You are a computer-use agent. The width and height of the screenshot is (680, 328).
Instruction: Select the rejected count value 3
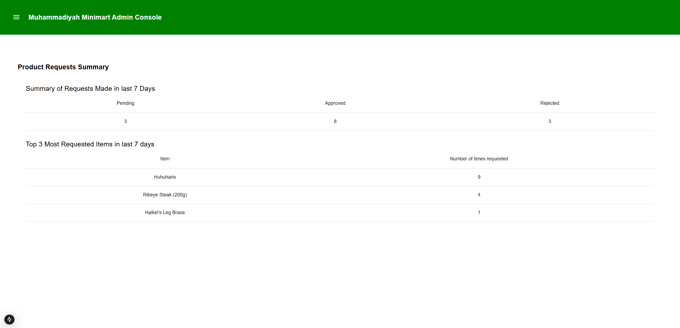tap(549, 121)
